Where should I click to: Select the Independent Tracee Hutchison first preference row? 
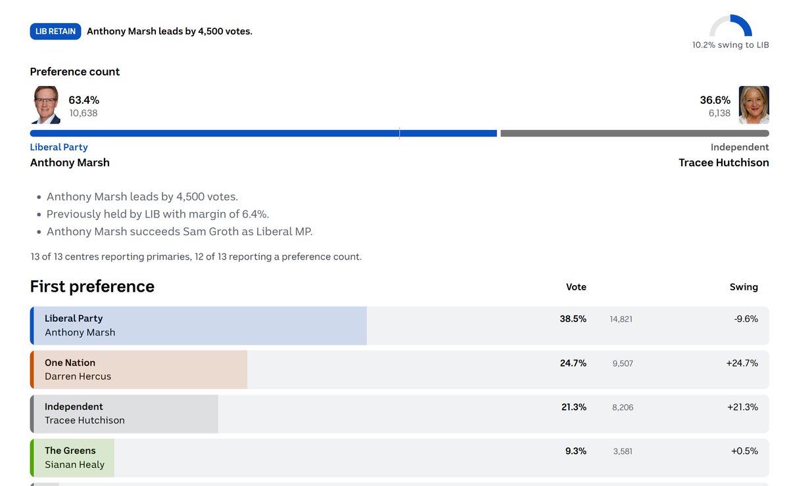pos(399,414)
